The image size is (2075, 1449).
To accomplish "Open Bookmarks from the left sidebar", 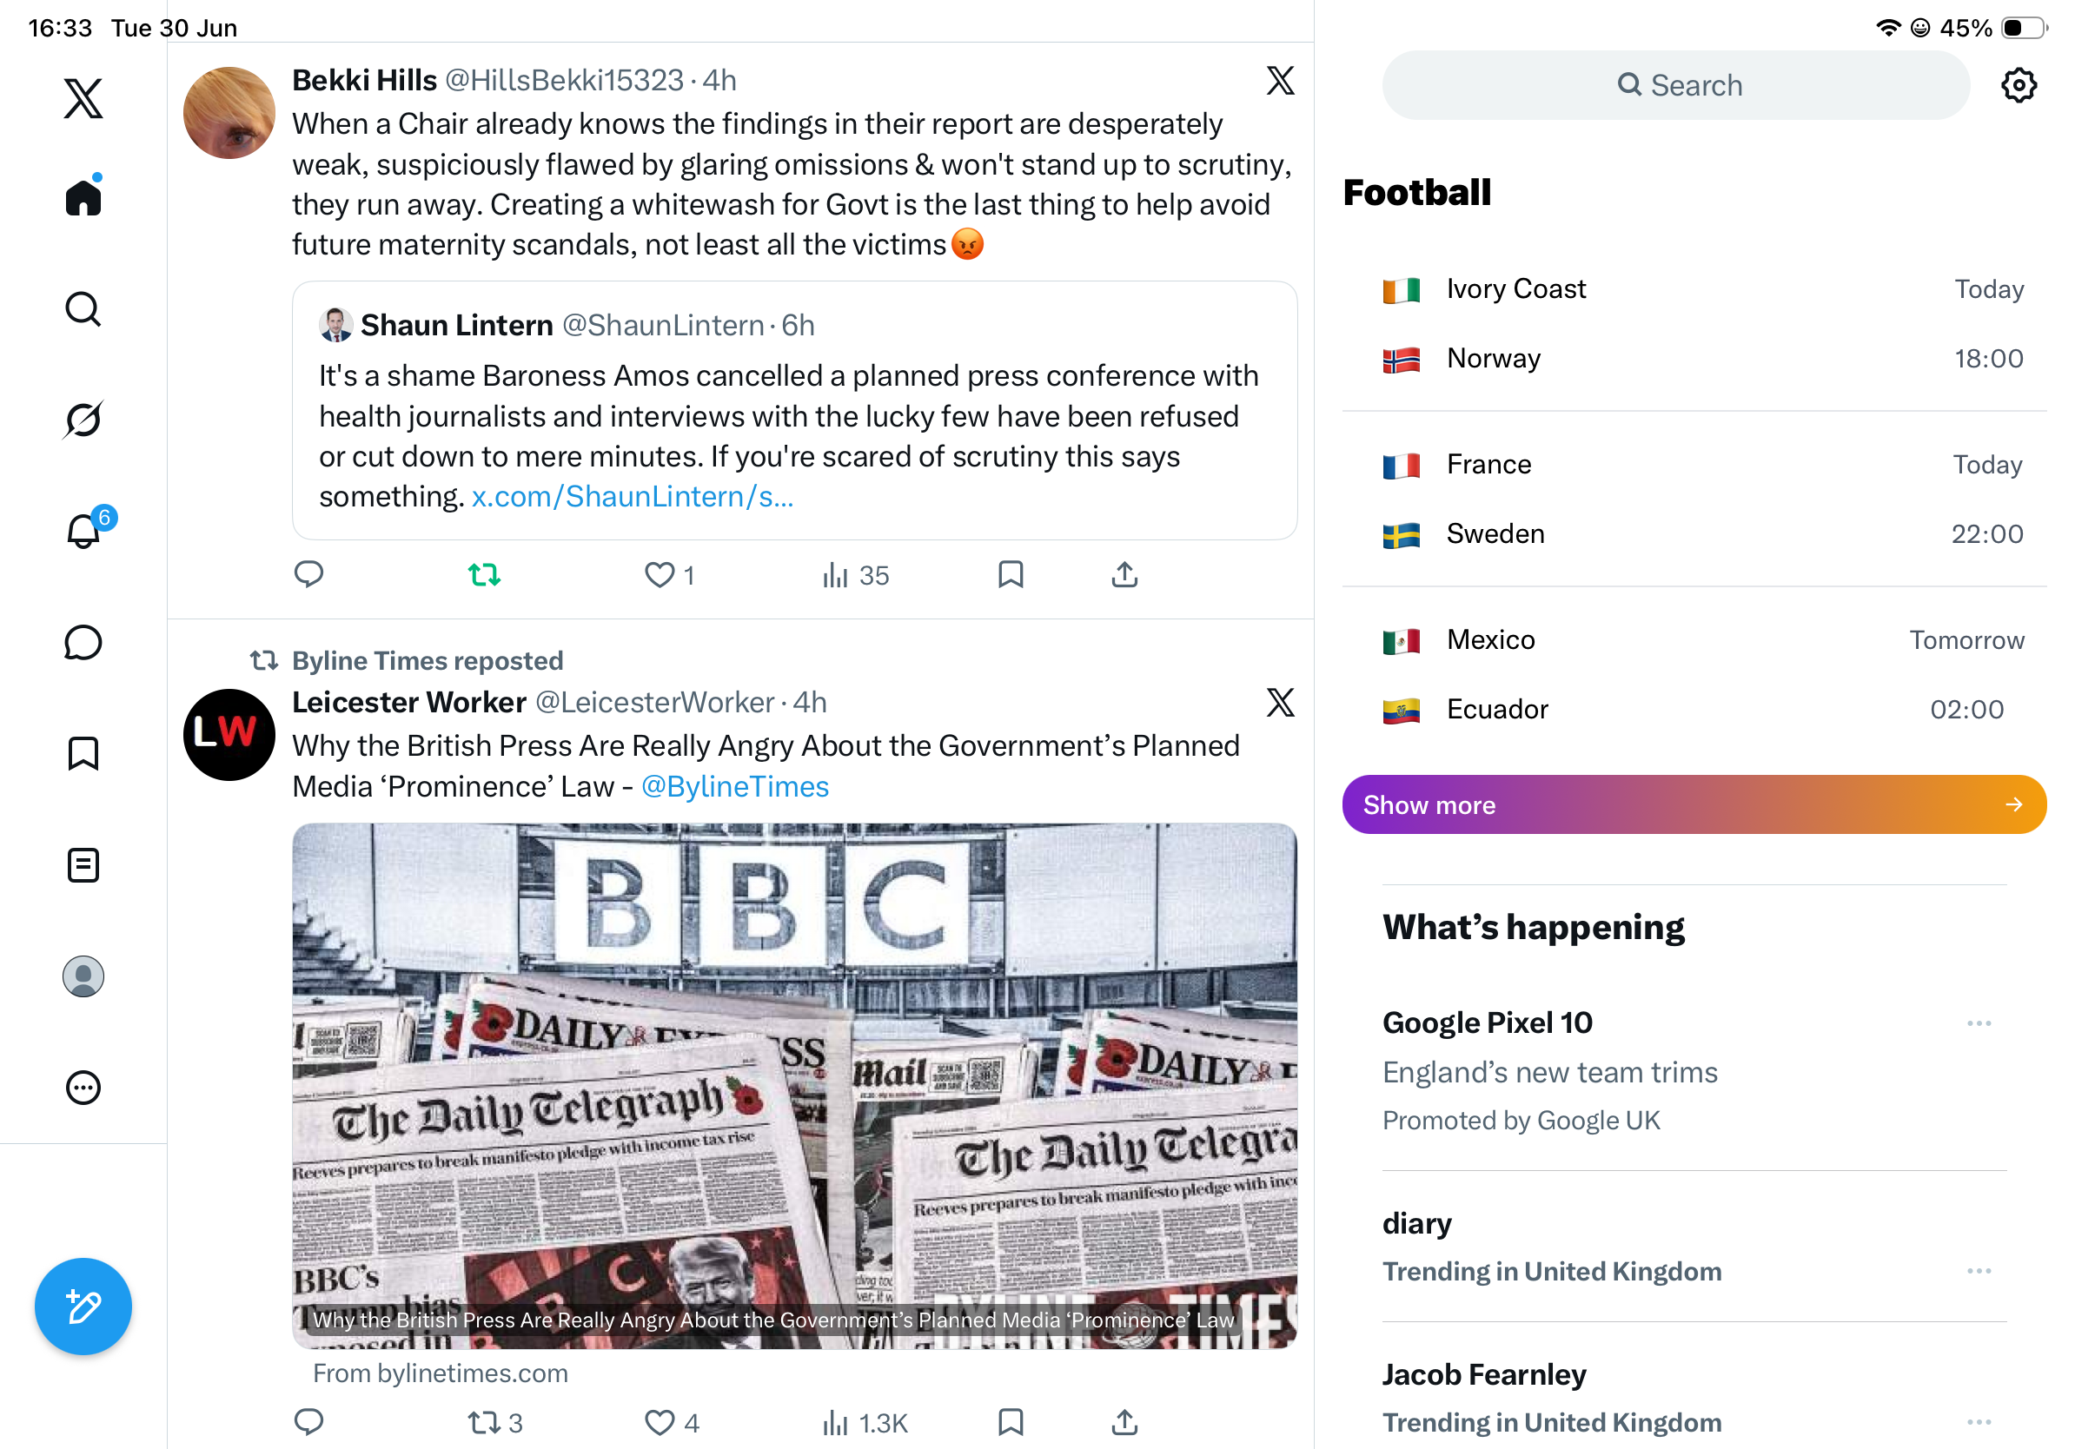I will click(83, 753).
